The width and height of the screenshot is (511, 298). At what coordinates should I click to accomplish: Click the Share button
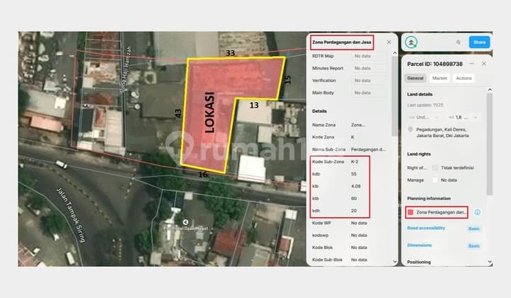479,43
